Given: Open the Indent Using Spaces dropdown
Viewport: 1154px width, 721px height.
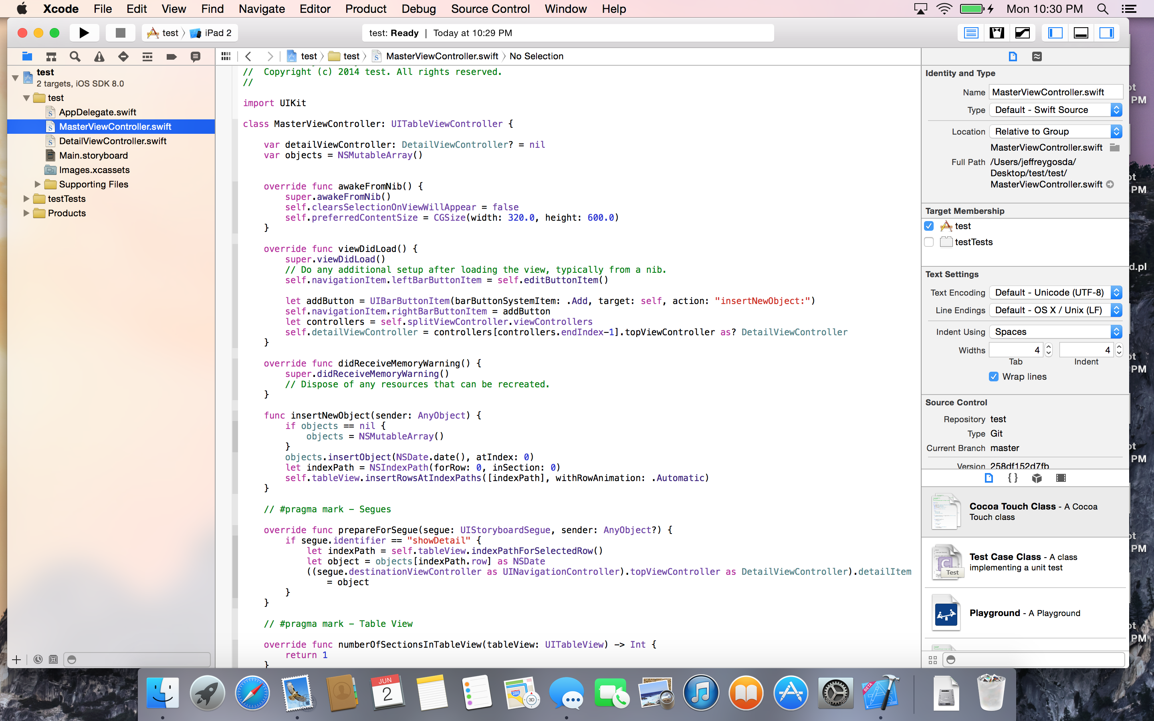Looking at the screenshot, I should click(1055, 332).
